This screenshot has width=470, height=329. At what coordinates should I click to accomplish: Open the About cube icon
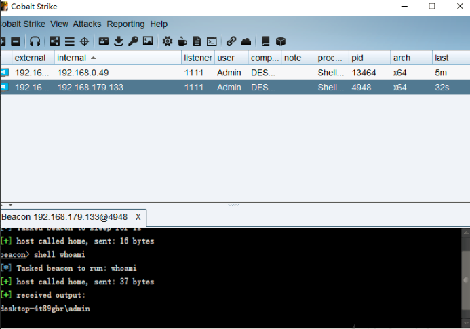281,41
